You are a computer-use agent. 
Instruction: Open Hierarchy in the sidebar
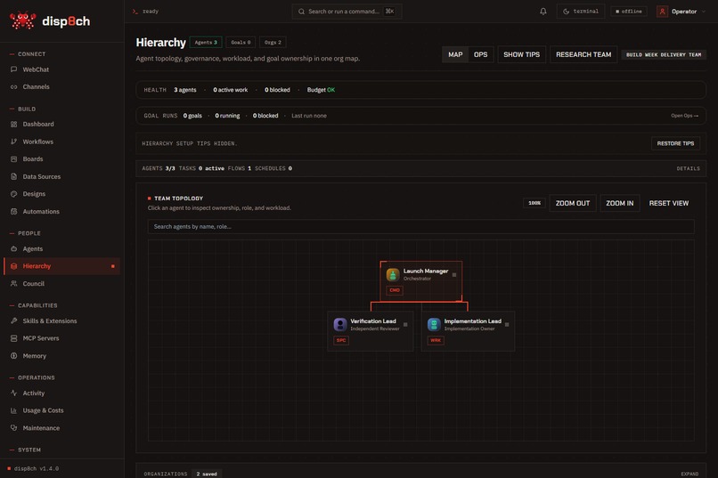coord(61,266)
